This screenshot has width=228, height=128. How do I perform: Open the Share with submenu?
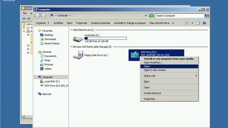pyautogui.click(x=169, y=76)
